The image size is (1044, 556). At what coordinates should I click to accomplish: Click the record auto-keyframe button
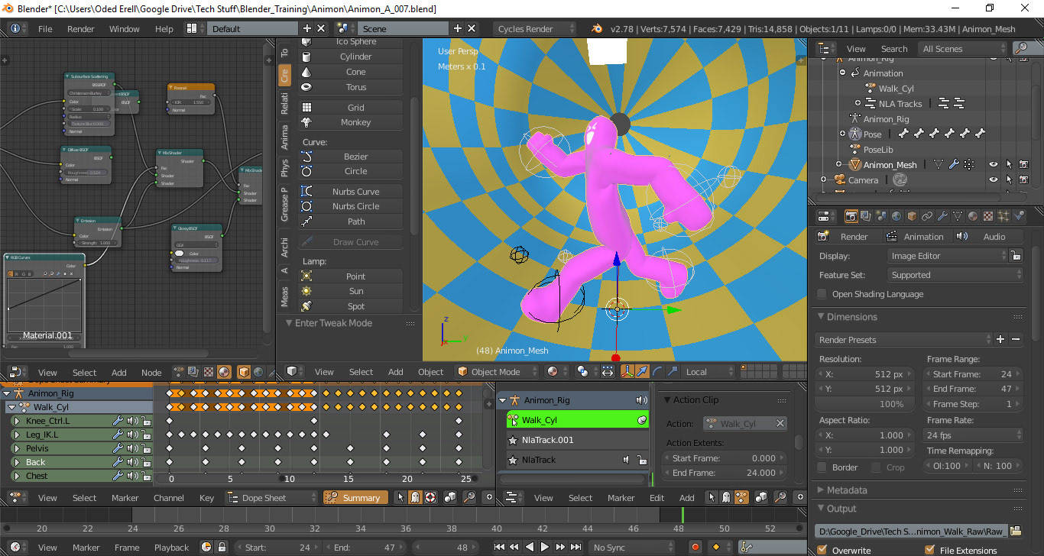pos(695,547)
